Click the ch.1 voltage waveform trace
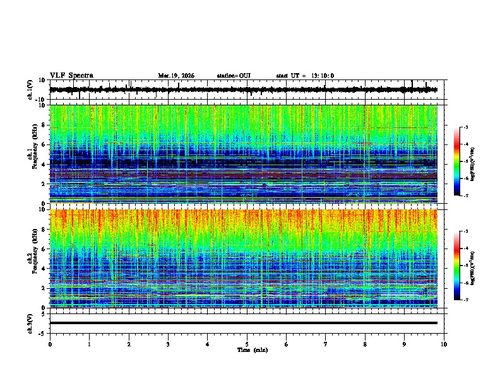This screenshot has height=386, width=500. pos(244,90)
